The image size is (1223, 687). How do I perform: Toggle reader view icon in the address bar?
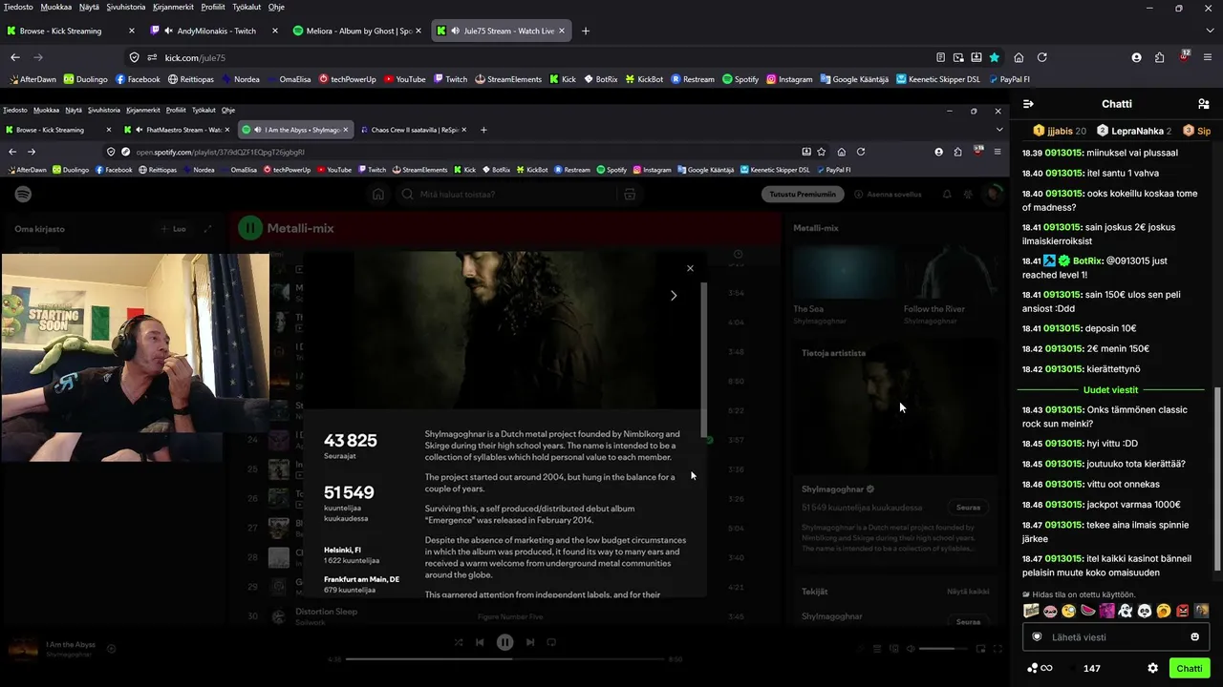click(x=941, y=57)
